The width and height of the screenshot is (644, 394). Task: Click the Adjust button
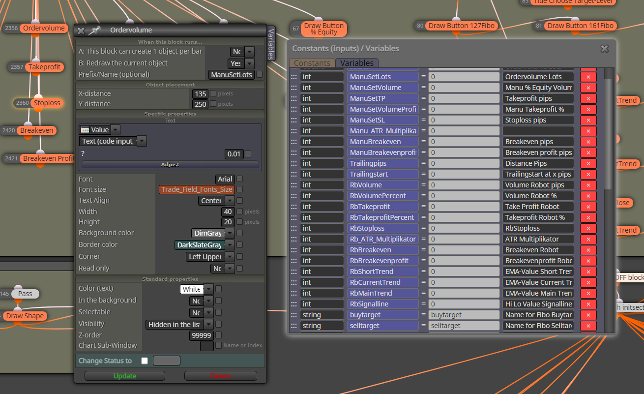tap(170, 164)
